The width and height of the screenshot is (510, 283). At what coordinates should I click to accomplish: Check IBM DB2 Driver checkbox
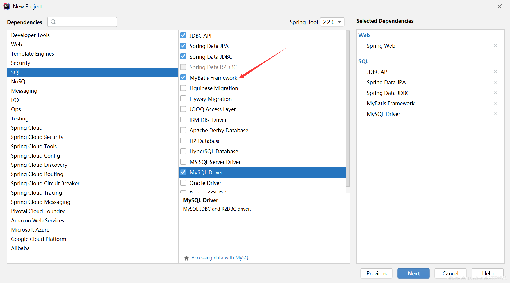pos(183,120)
